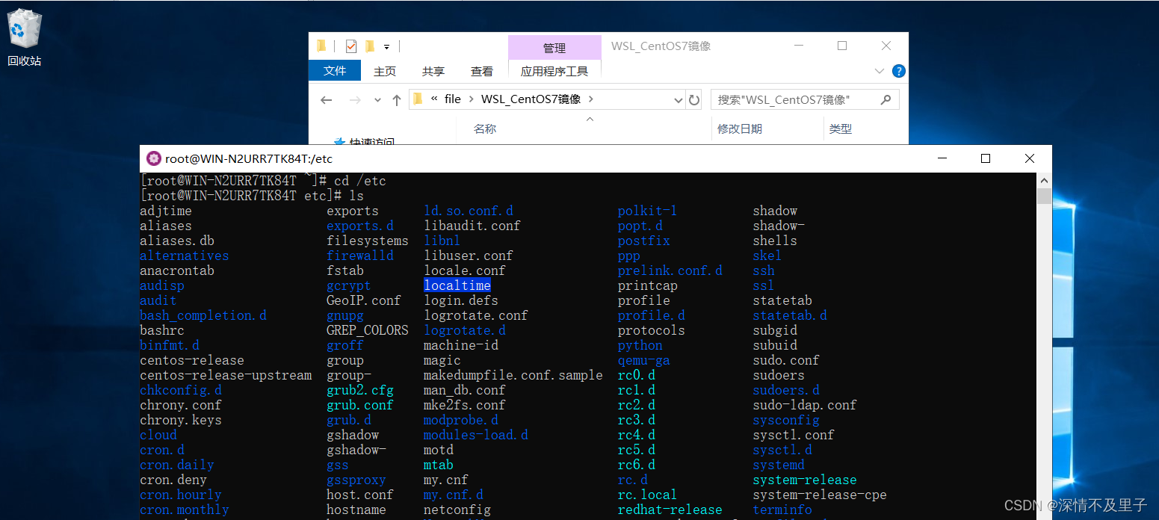
Task: Go up one folder level in Explorer
Action: 396,100
